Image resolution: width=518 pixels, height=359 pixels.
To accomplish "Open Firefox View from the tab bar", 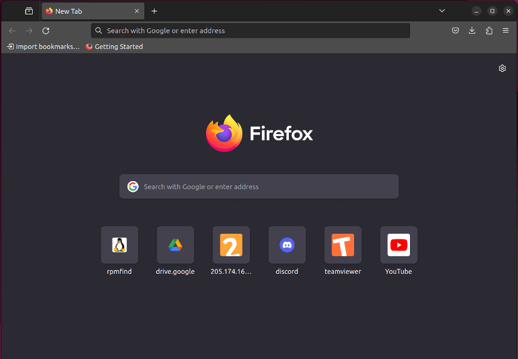I will [29, 11].
